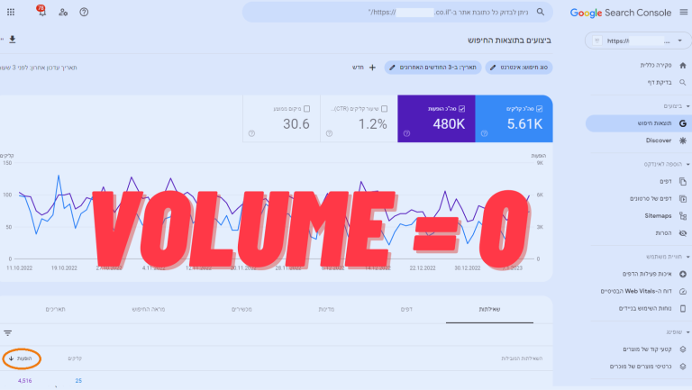Click the הסרות crossed-eye icon
The image size is (692, 390).
(683, 233)
